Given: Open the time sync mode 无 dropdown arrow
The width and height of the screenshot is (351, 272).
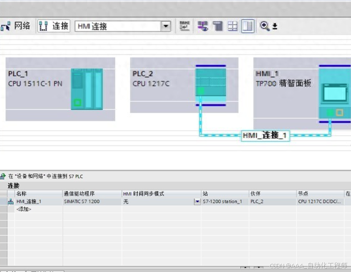Looking at the screenshot, I should coord(197,202).
